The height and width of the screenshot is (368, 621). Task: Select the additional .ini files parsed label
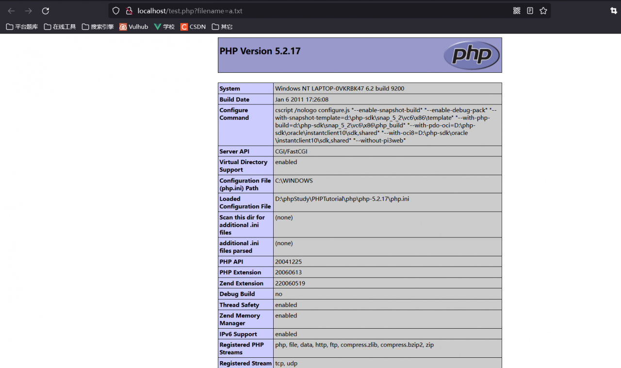point(239,247)
